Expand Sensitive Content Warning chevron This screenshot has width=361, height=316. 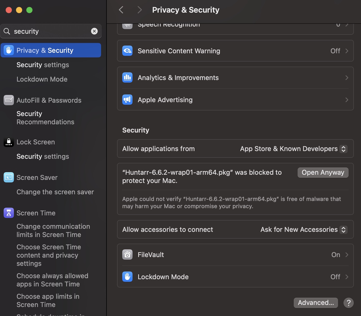point(347,51)
